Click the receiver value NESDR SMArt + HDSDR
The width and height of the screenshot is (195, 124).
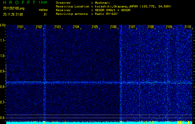point(113,10)
